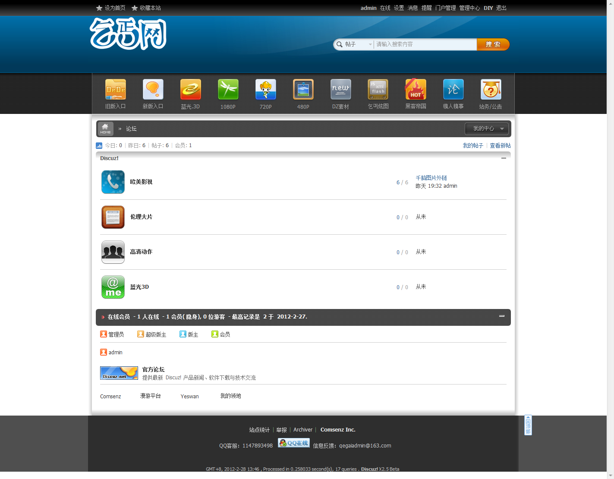Collapse the Discuz! forum category
614x479 pixels.
pyautogui.click(x=504, y=158)
